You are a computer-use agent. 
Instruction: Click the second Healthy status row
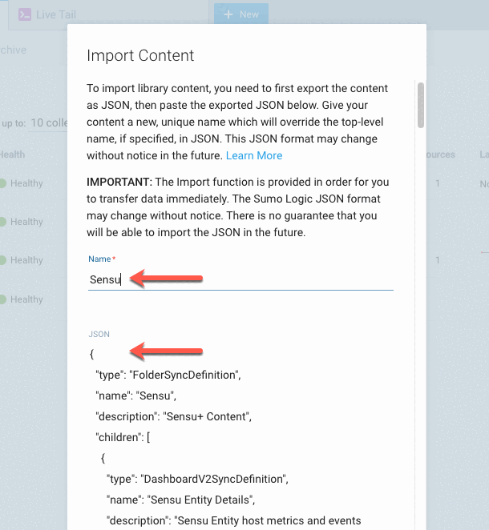coord(22,222)
